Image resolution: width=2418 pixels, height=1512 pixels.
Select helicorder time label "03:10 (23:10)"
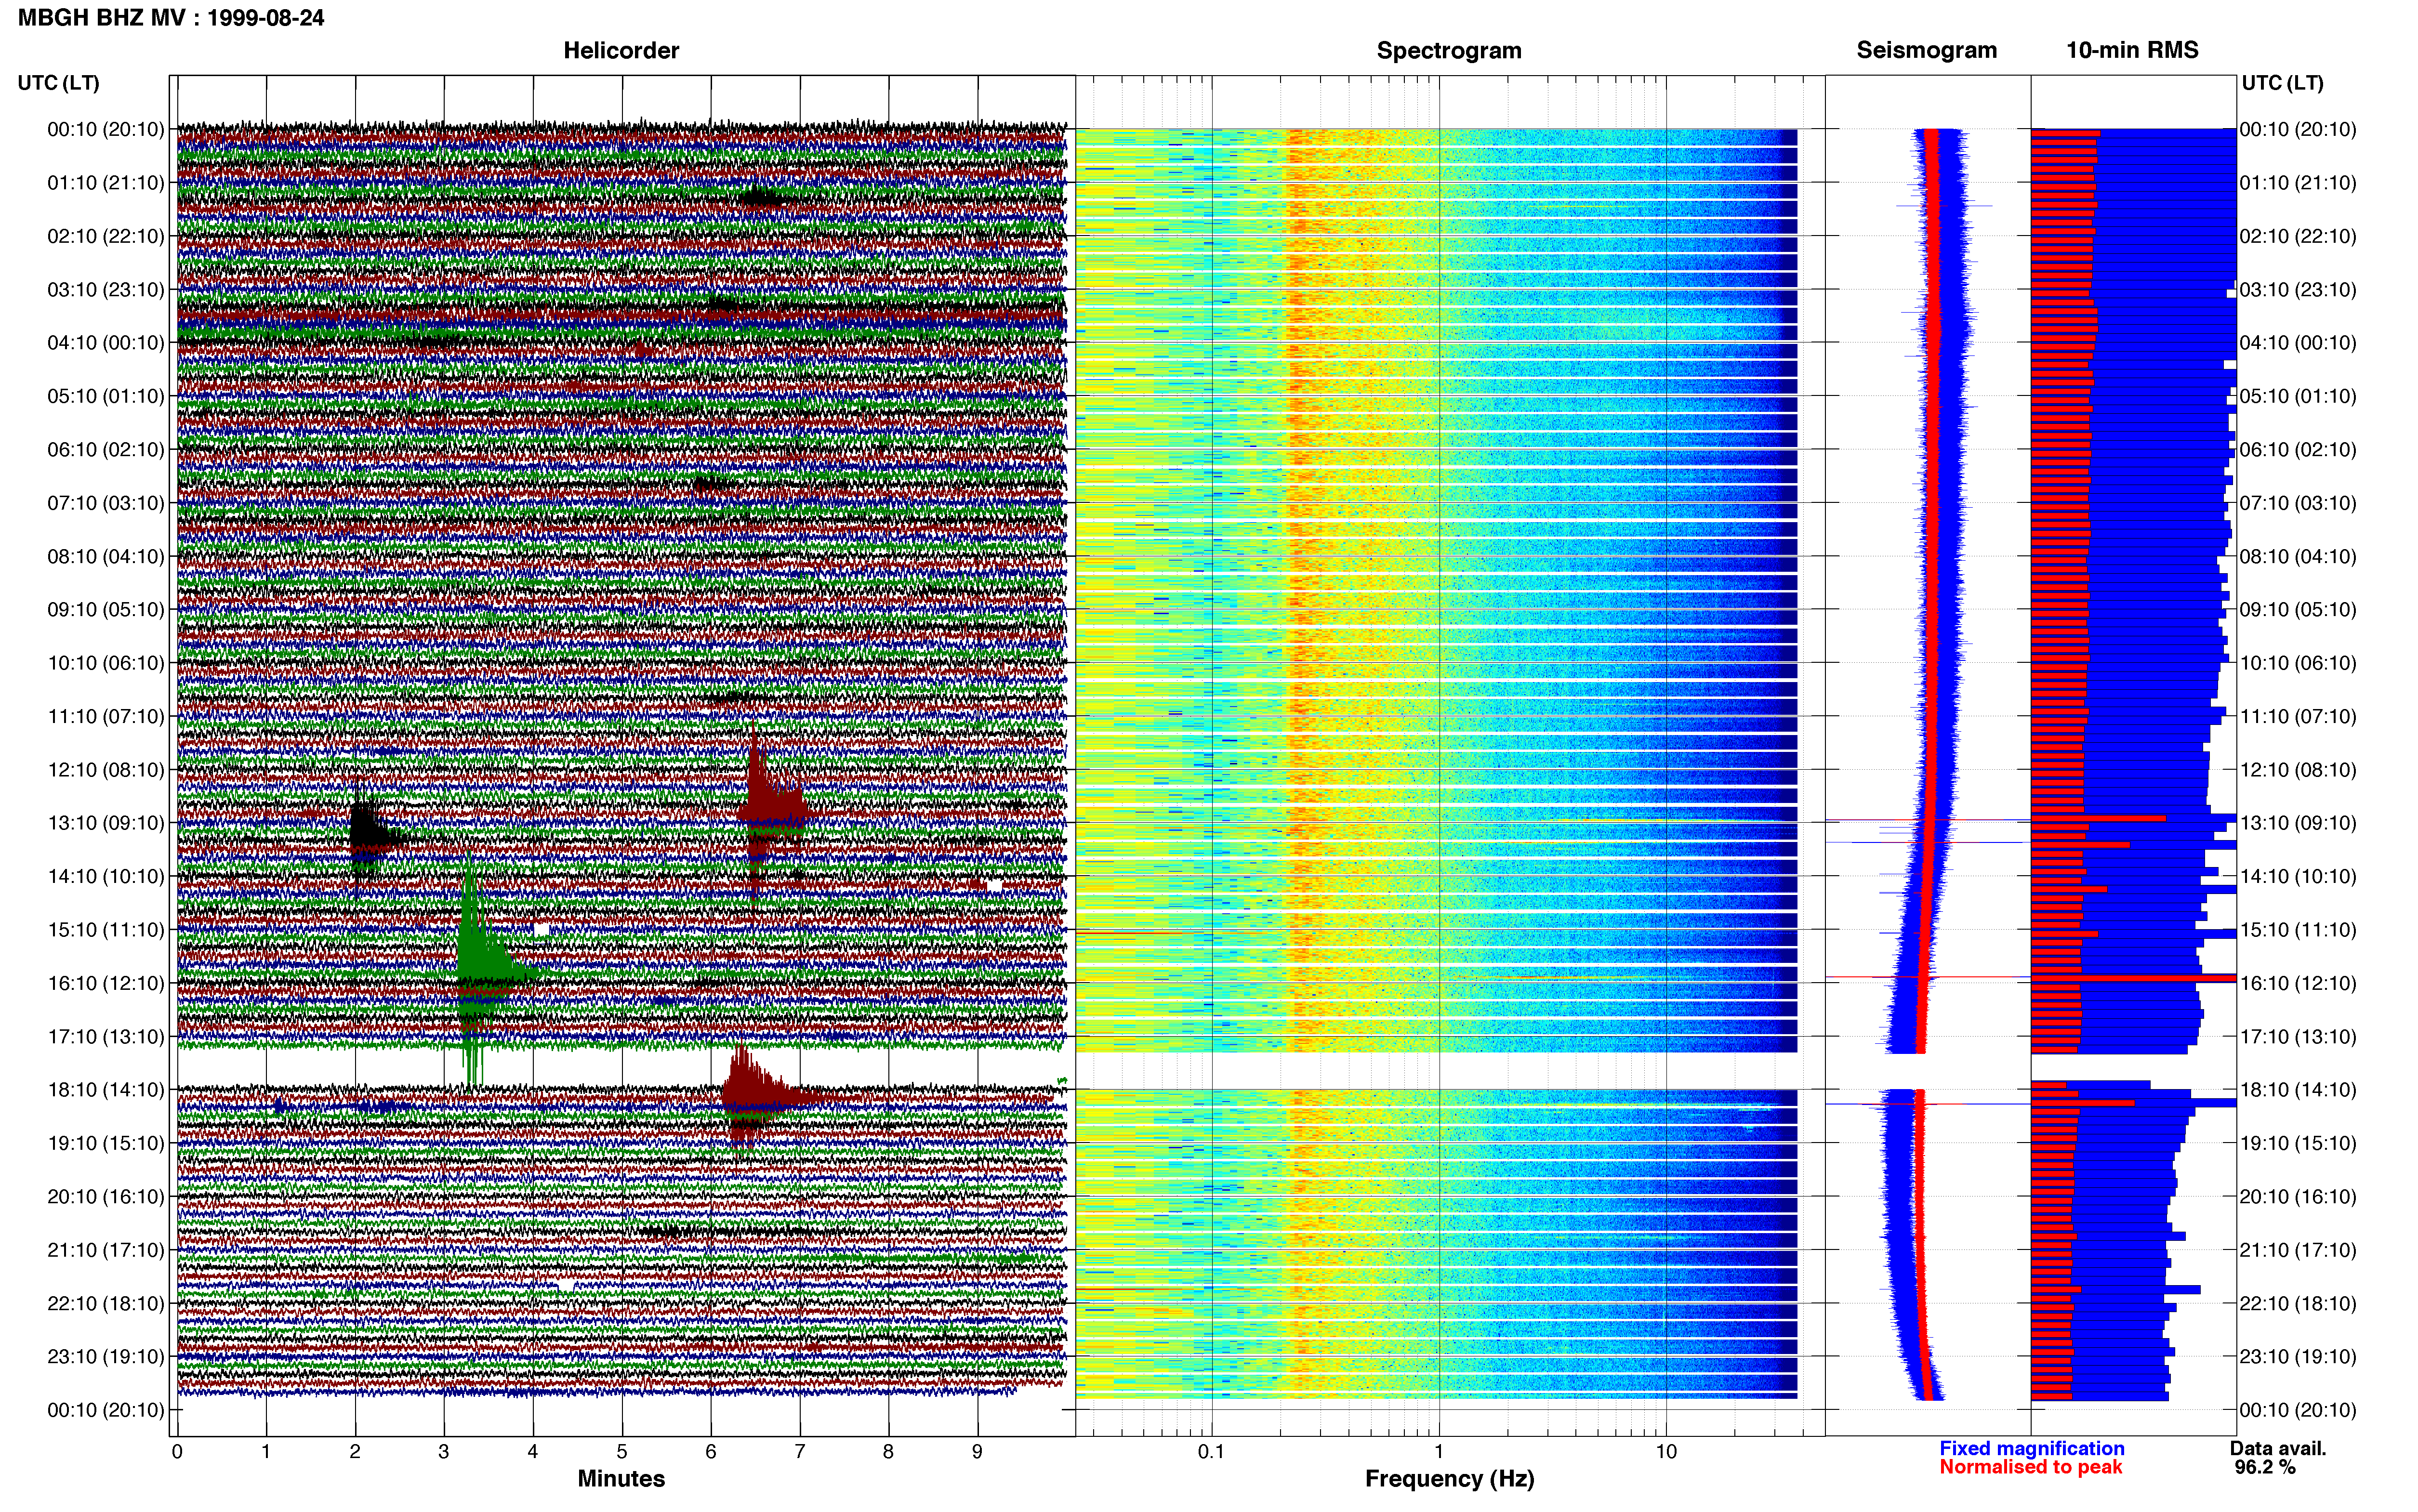pos(106,289)
